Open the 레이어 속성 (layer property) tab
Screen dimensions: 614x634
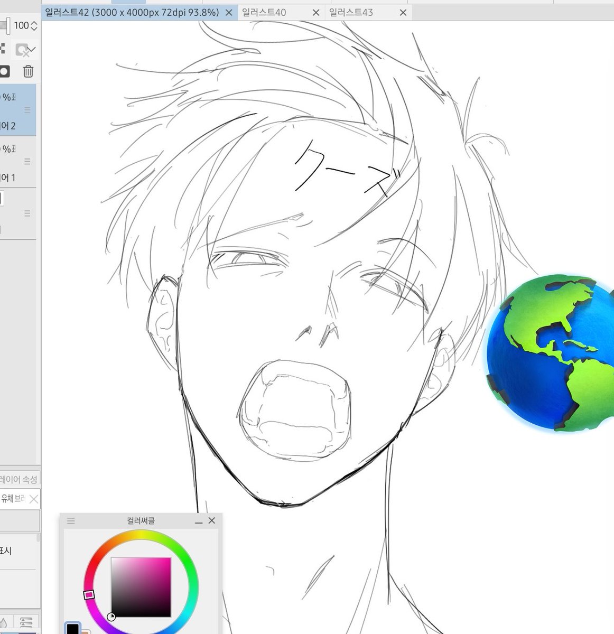(19, 479)
